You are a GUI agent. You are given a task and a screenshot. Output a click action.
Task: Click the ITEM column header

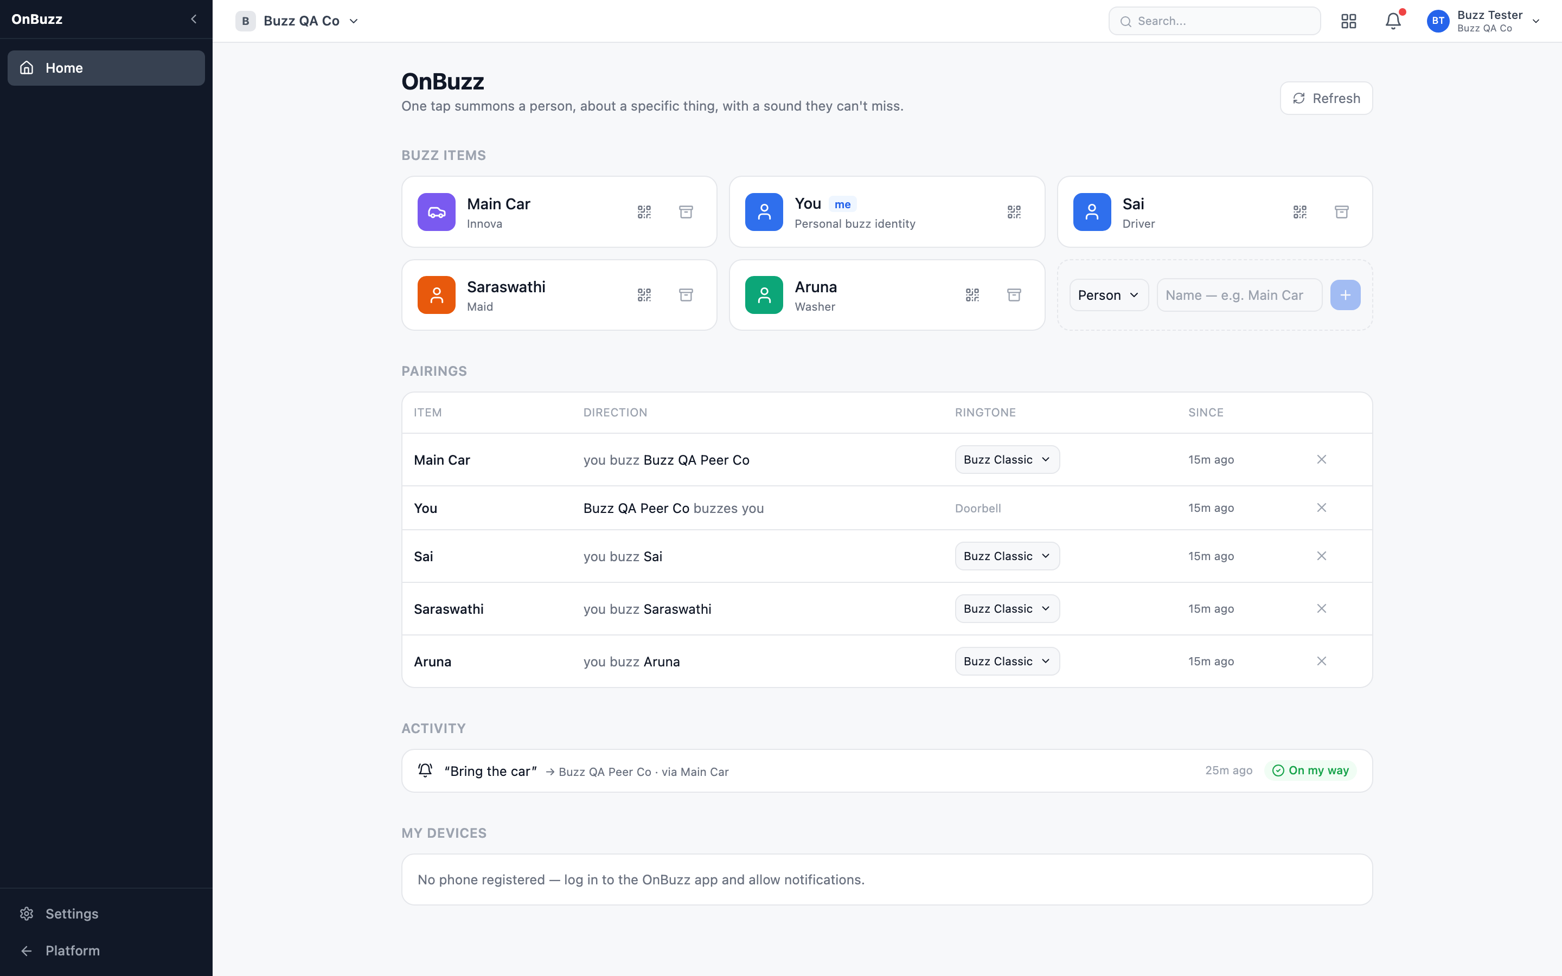click(427, 413)
